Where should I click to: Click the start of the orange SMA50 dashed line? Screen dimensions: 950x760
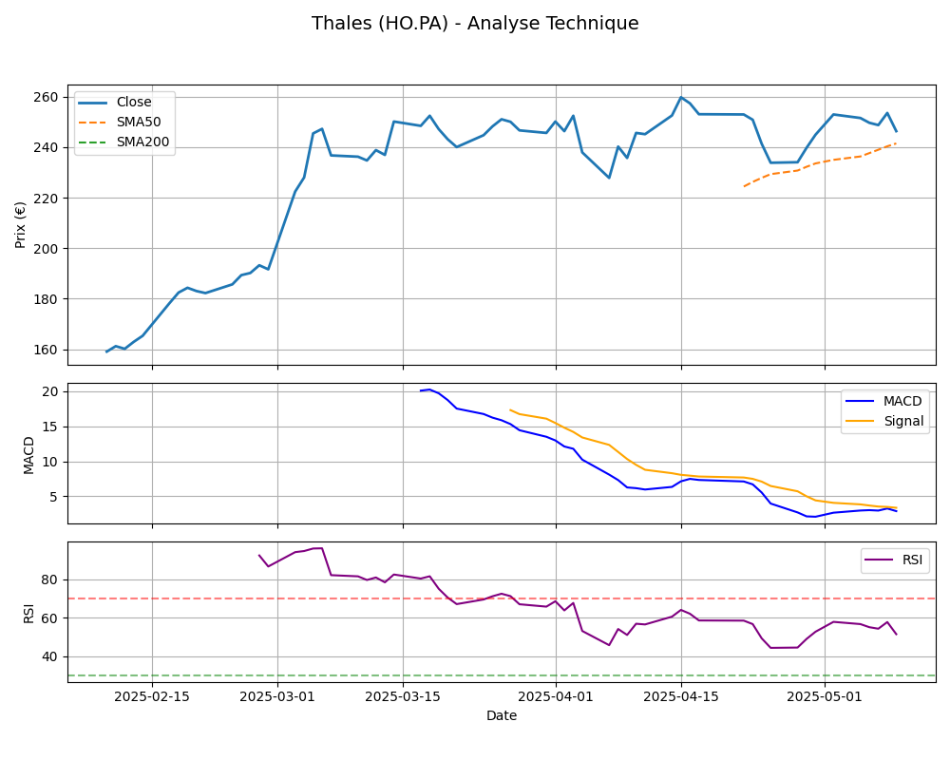pos(745,186)
